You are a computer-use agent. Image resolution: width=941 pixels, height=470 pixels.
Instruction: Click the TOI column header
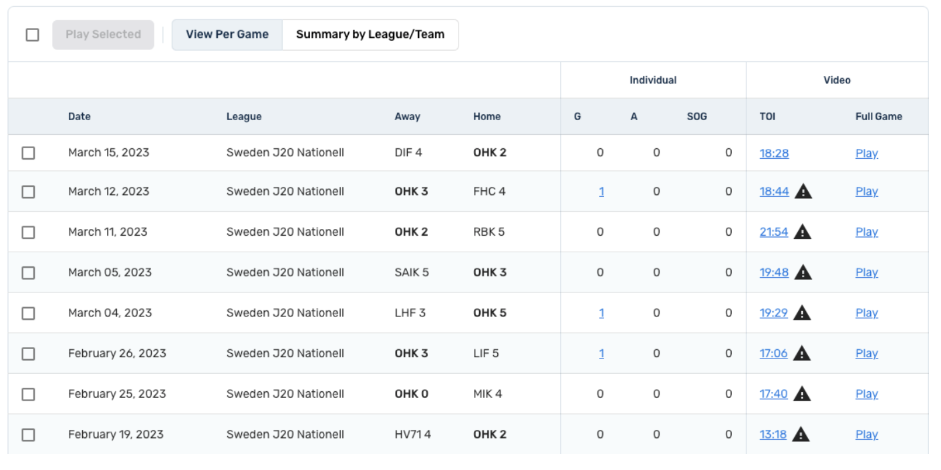767,116
